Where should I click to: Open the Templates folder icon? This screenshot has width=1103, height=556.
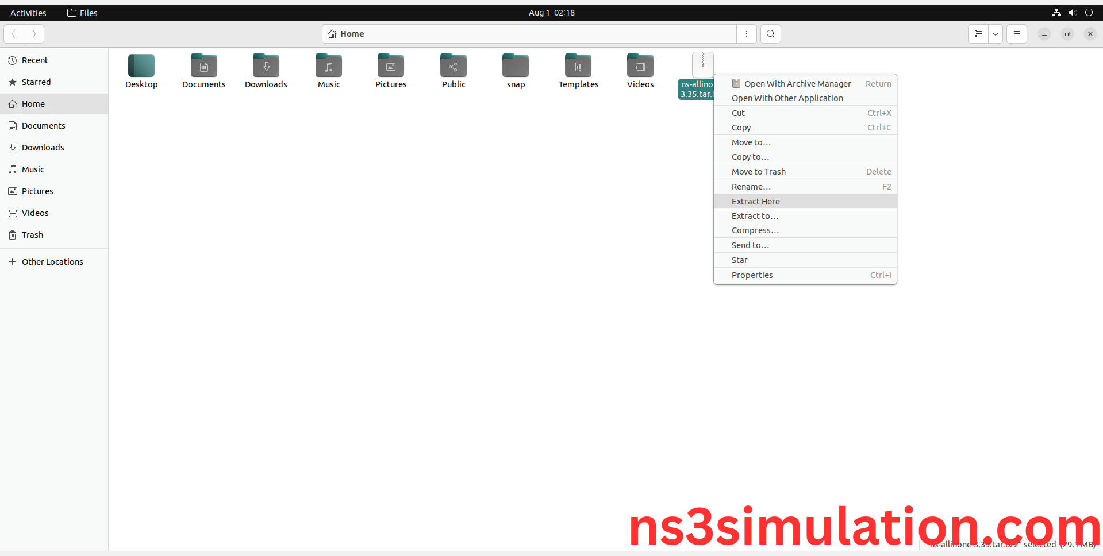pyautogui.click(x=578, y=65)
